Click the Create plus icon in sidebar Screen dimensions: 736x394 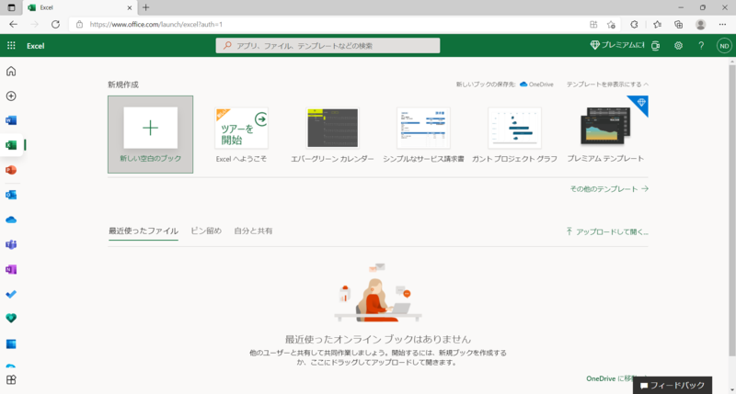11,96
